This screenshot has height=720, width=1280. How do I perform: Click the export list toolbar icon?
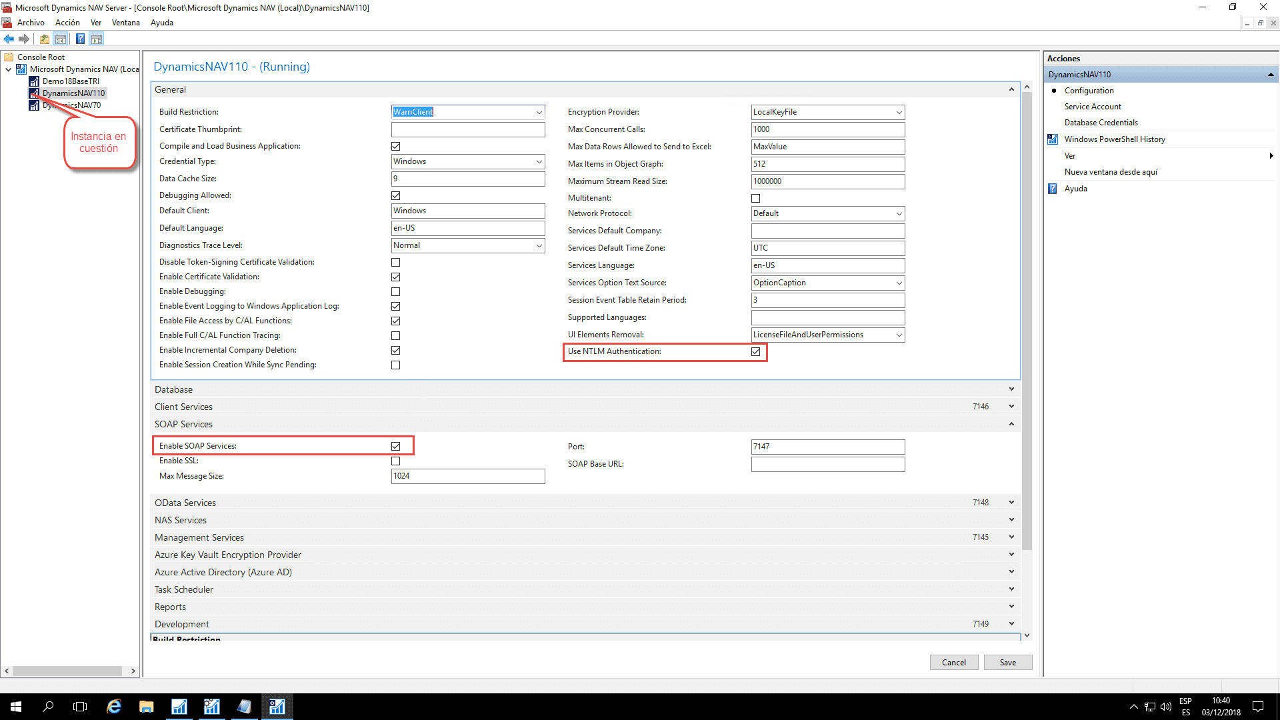tap(44, 39)
